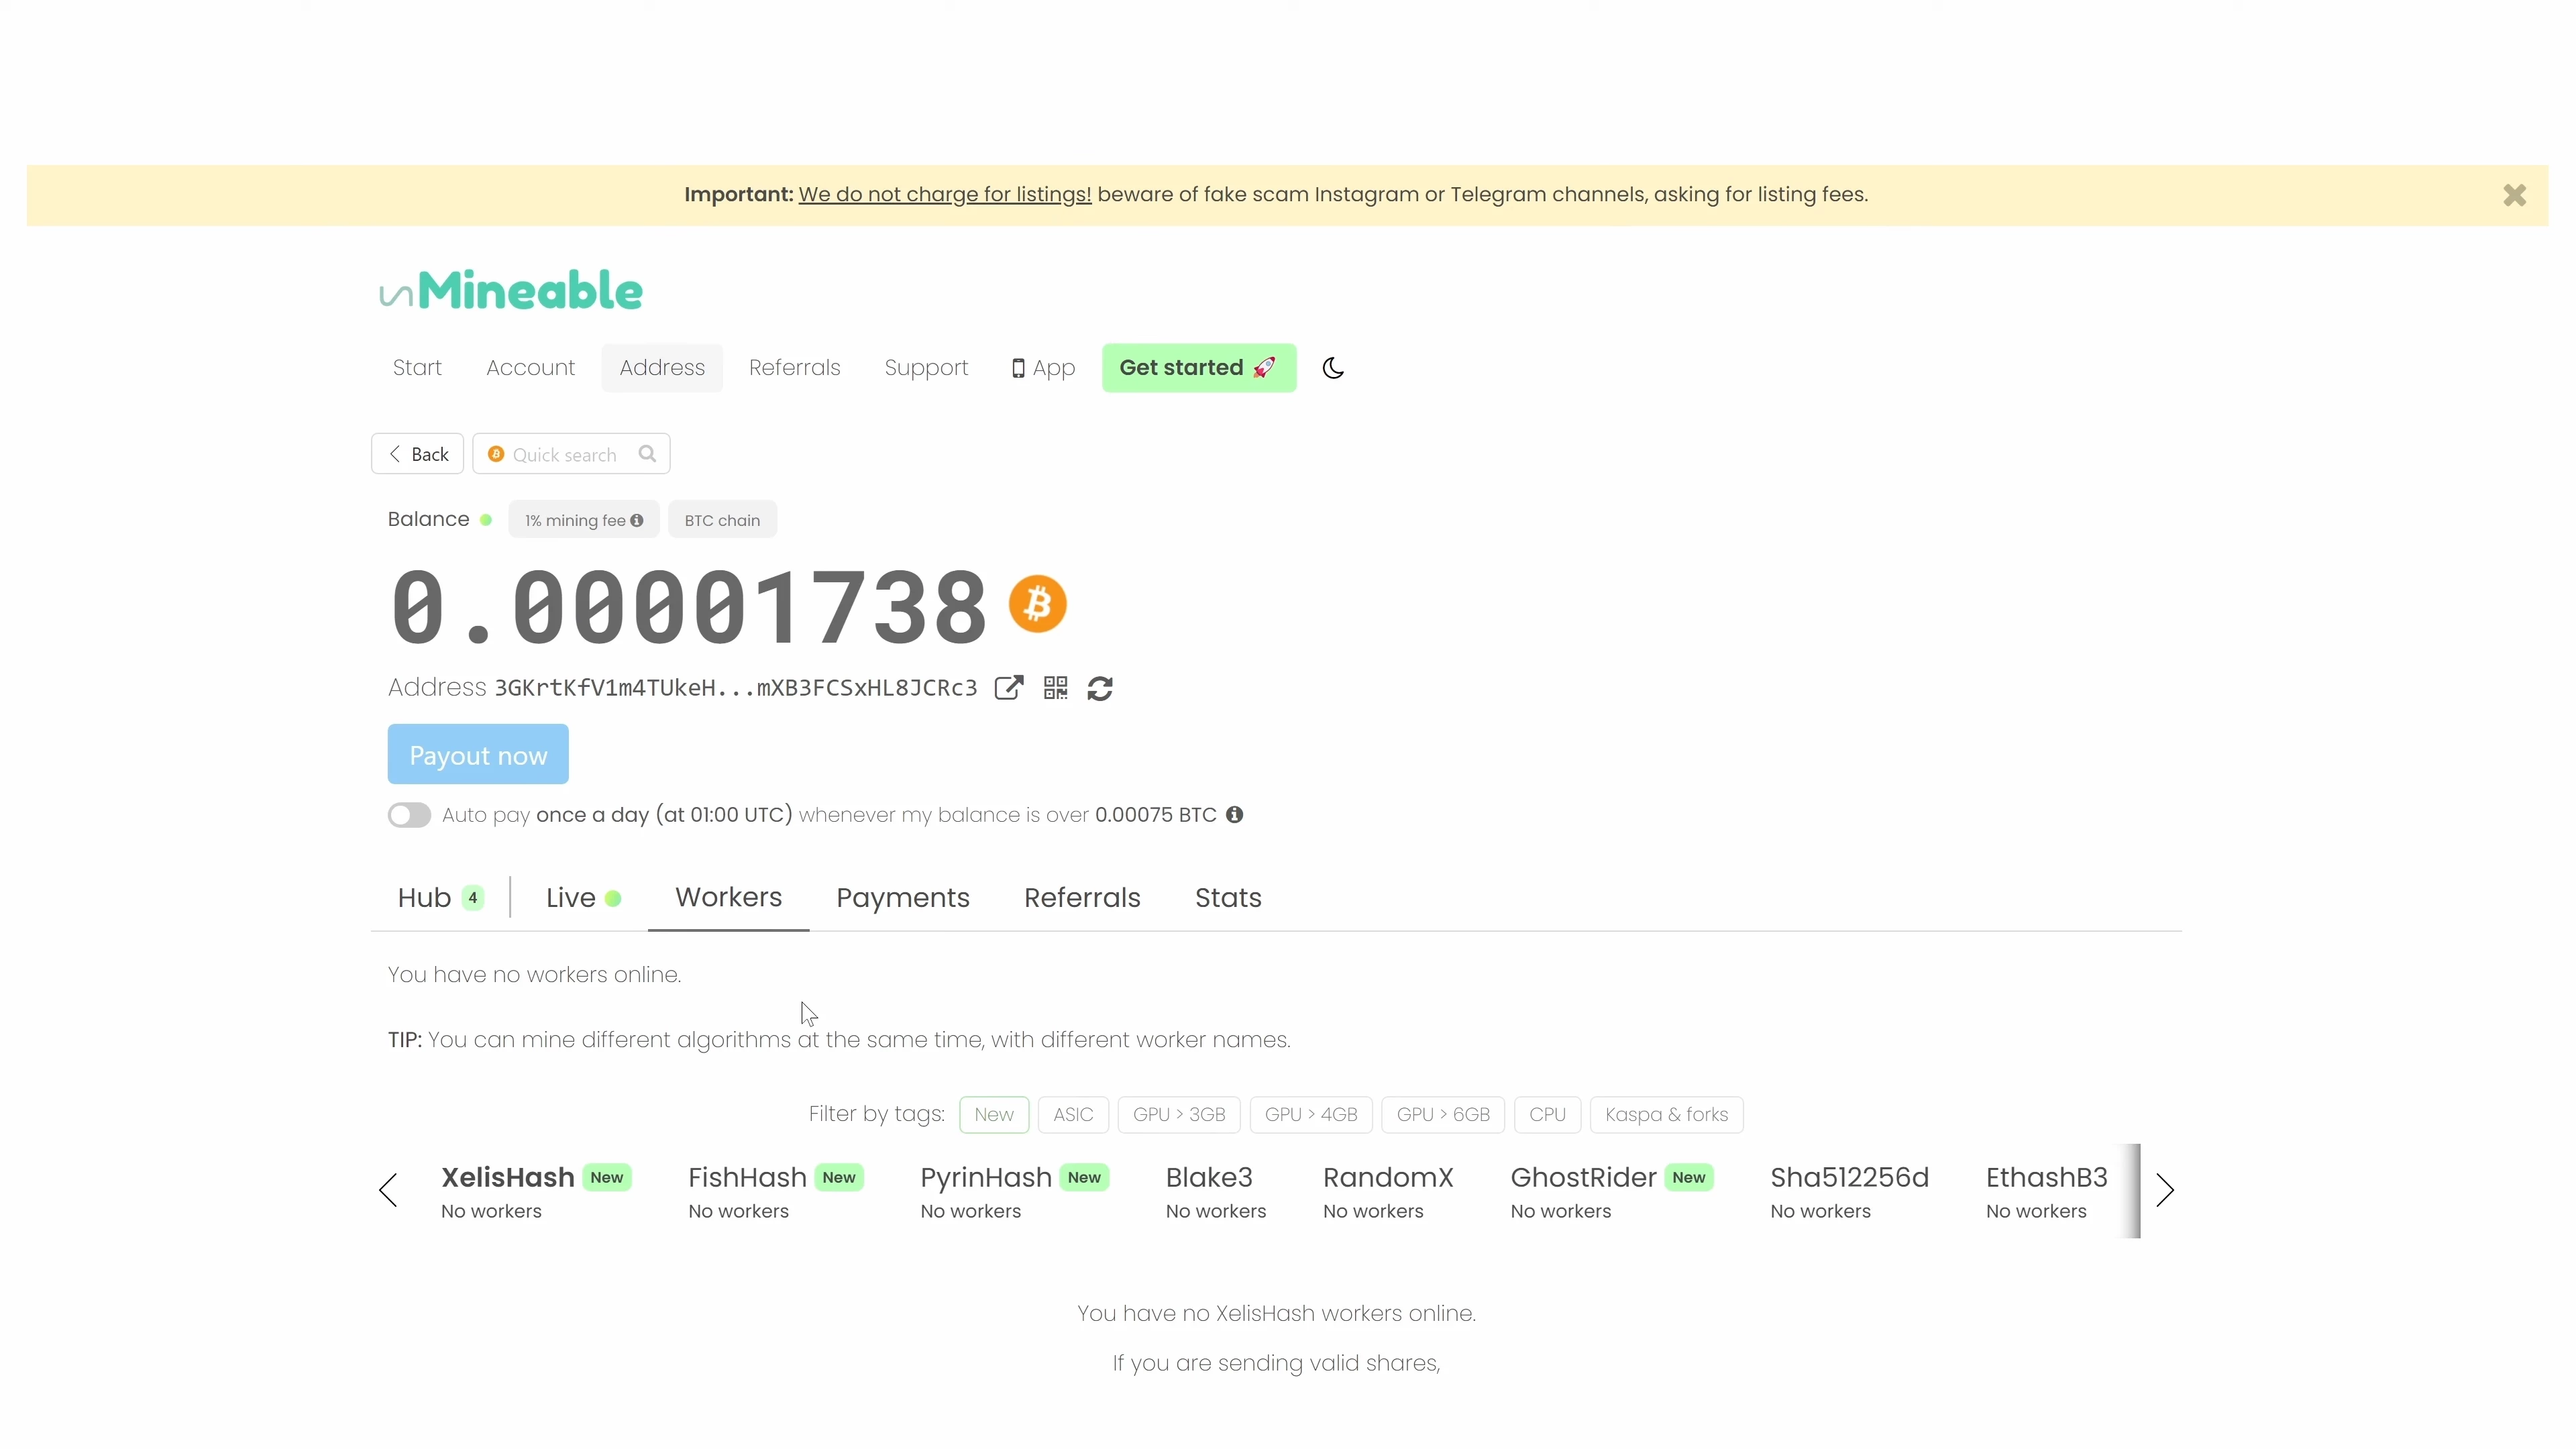
Task: Show info for 1% mining fee
Action: pyautogui.click(x=636, y=520)
